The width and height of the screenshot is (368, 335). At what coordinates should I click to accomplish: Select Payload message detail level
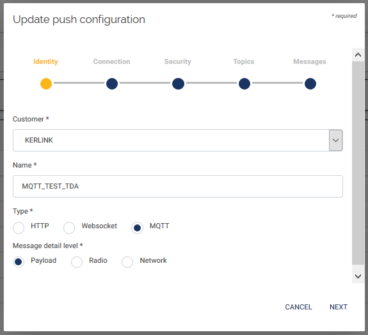(19, 262)
